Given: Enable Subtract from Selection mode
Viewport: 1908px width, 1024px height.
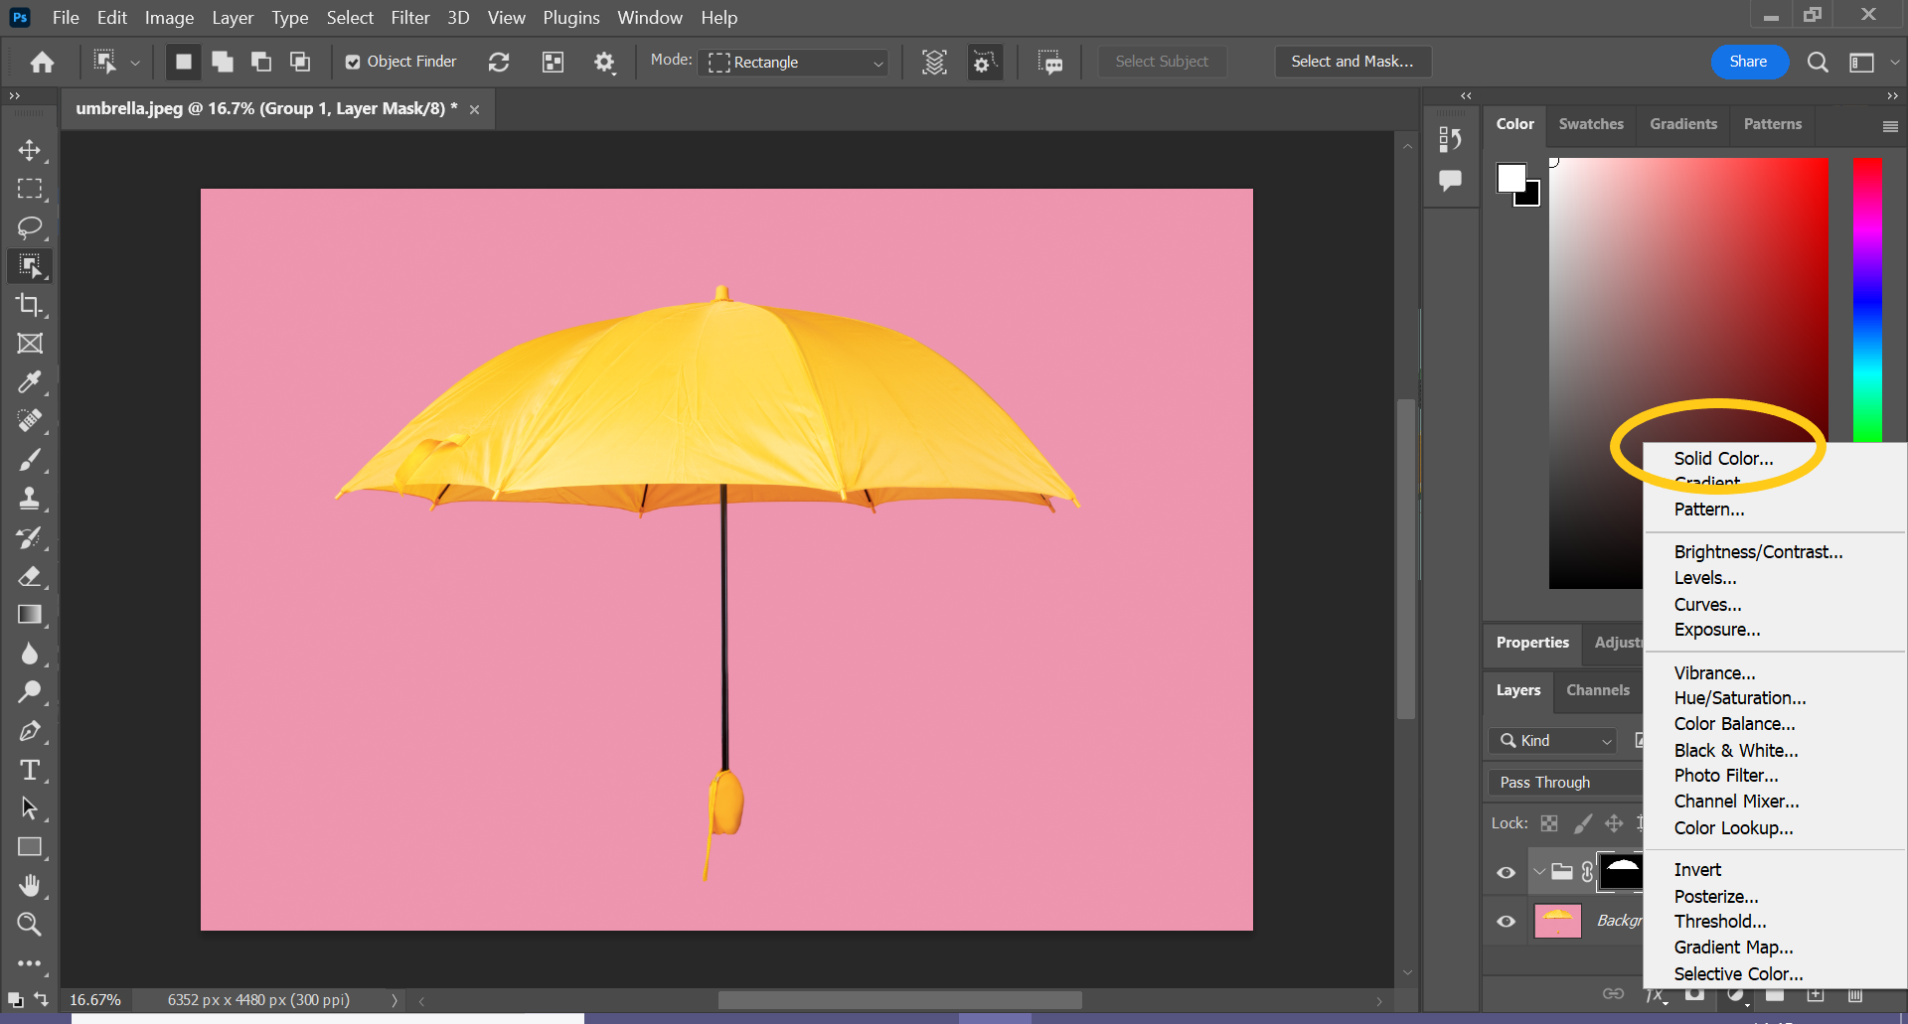Looking at the screenshot, I should click(x=261, y=62).
